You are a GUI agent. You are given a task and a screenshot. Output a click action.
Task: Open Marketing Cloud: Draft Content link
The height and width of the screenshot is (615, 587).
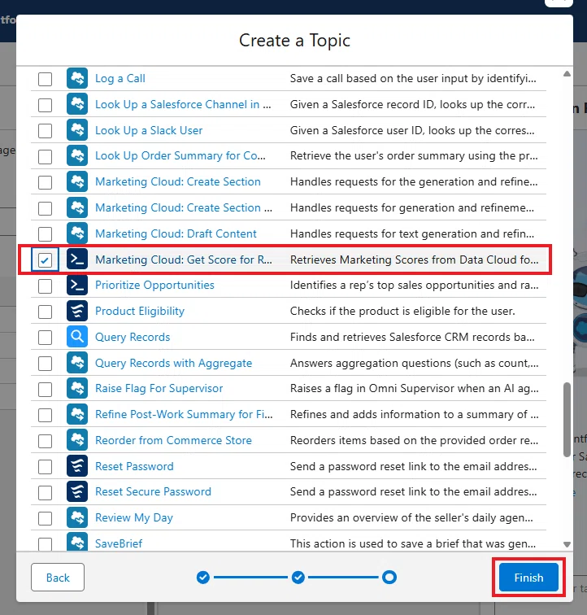(176, 233)
